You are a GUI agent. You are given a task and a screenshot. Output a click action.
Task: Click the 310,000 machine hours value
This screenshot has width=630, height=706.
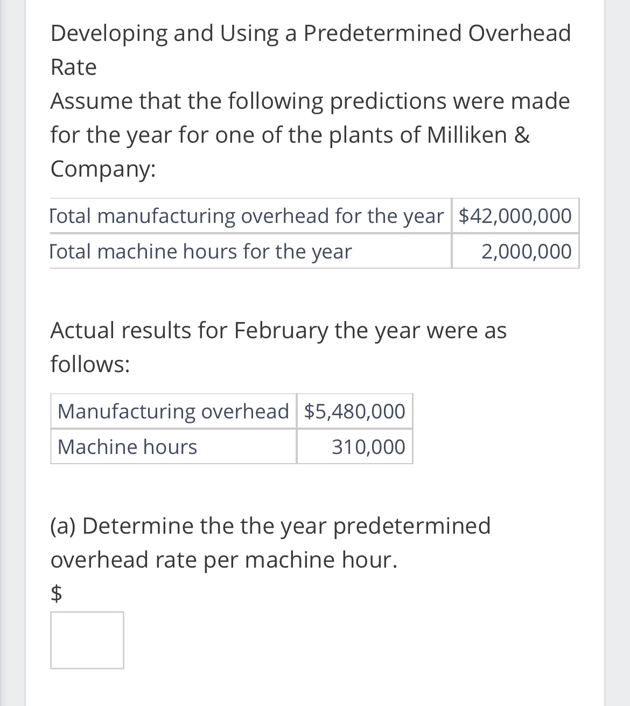(x=369, y=446)
